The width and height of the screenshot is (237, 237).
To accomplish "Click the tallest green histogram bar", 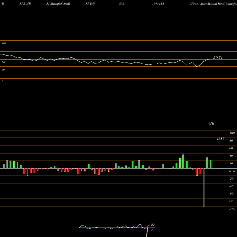I will pos(183,161).
